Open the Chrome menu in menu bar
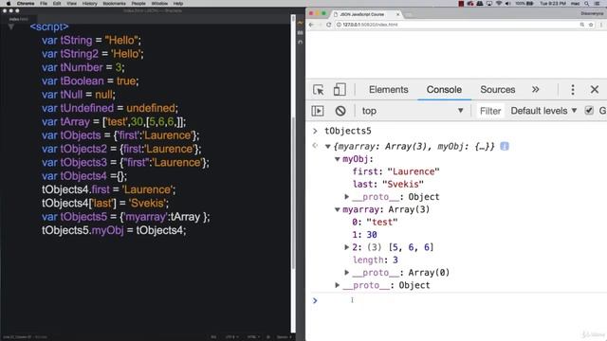Image resolution: width=607 pixels, height=341 pixels. (x=26, y=4)
